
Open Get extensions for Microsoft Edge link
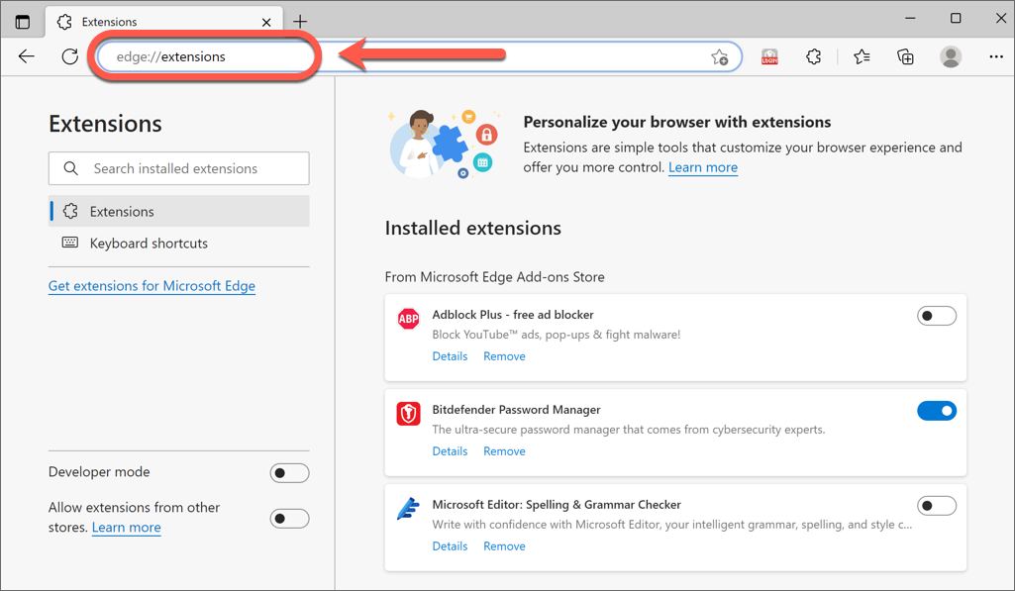(152, 285)
